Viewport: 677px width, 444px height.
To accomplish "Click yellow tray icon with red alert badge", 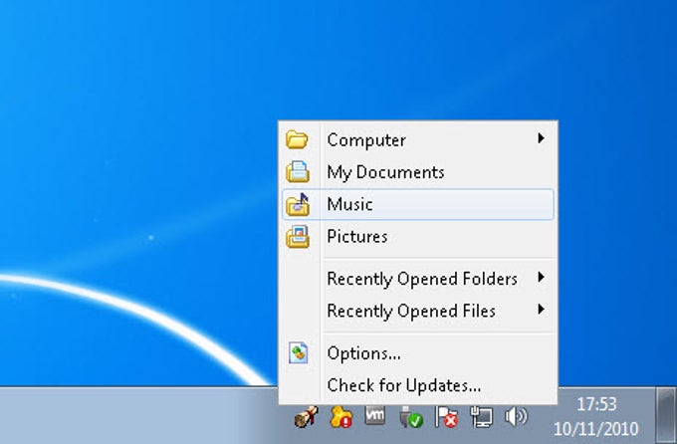I will (x=340, y=417).
